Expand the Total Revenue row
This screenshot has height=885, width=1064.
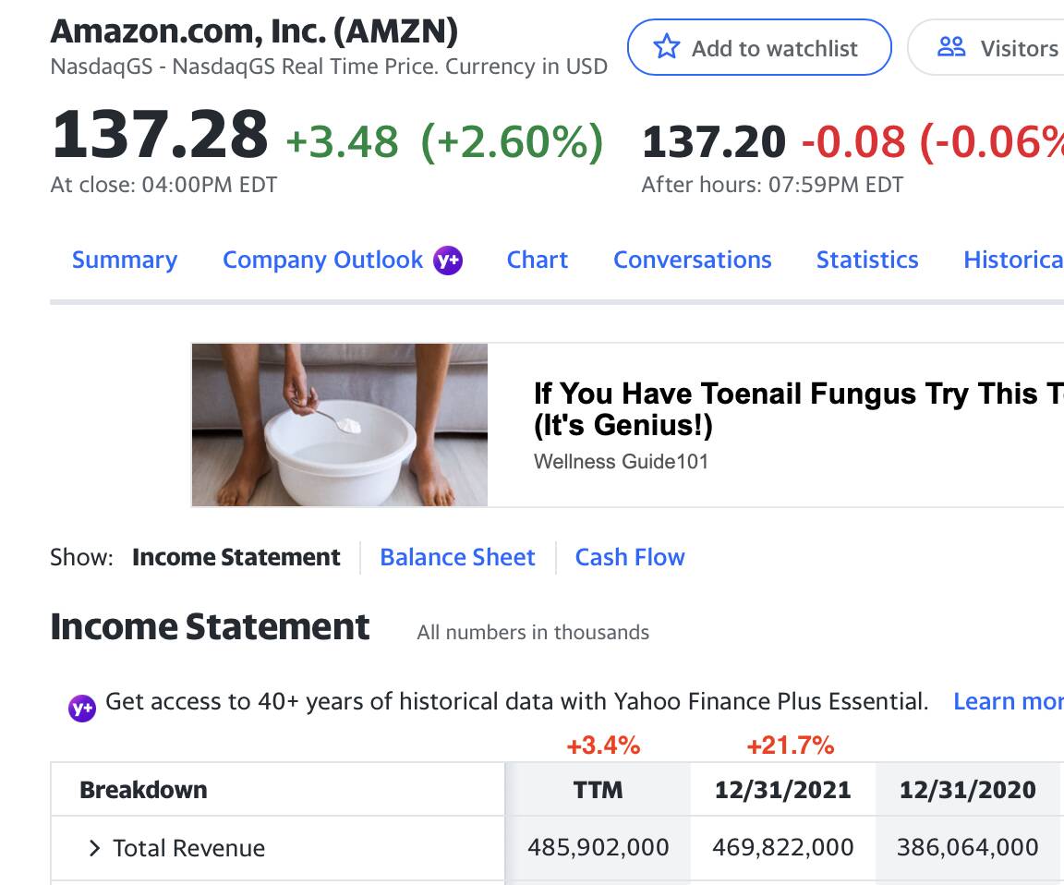point(93,848)
